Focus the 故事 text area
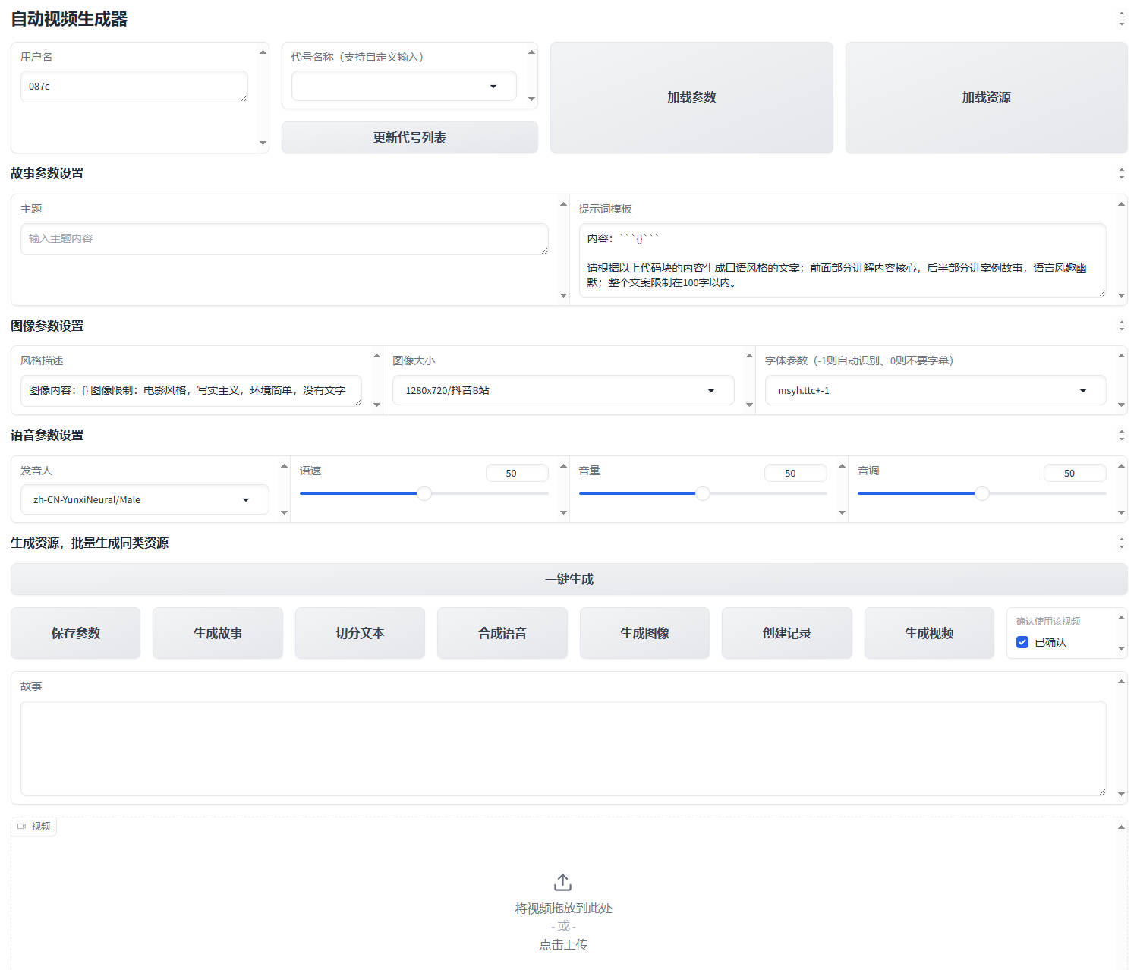Viewport: 1137px width, 970px height. [563, 748]
